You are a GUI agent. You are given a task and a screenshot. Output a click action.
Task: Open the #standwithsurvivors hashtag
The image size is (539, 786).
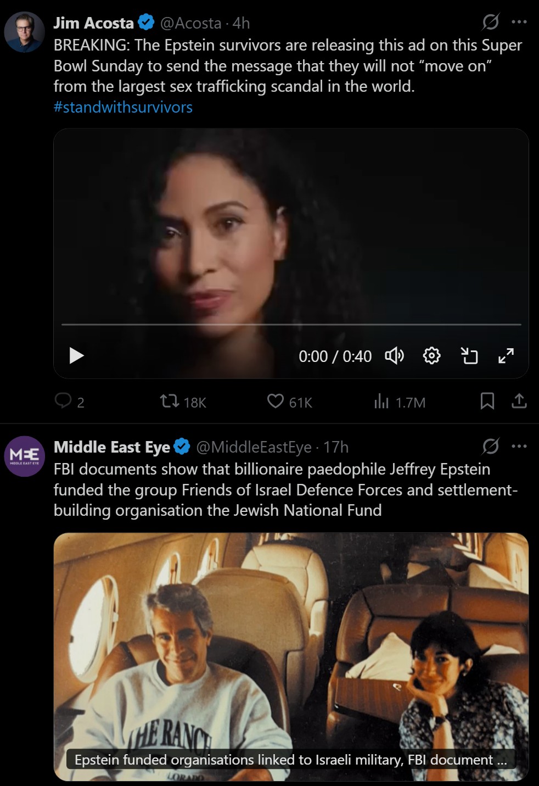(123, 107)
